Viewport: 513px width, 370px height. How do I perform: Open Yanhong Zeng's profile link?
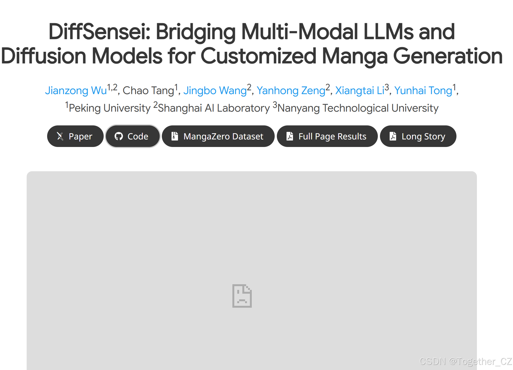[x=291, y=91]
